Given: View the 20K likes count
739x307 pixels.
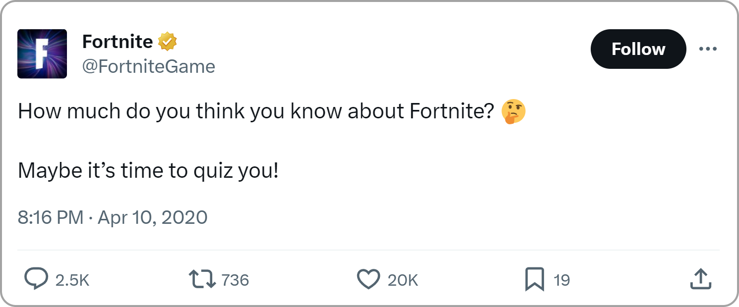Looking at the screenshot, I should pyautogui.click(x=403, y=280).
